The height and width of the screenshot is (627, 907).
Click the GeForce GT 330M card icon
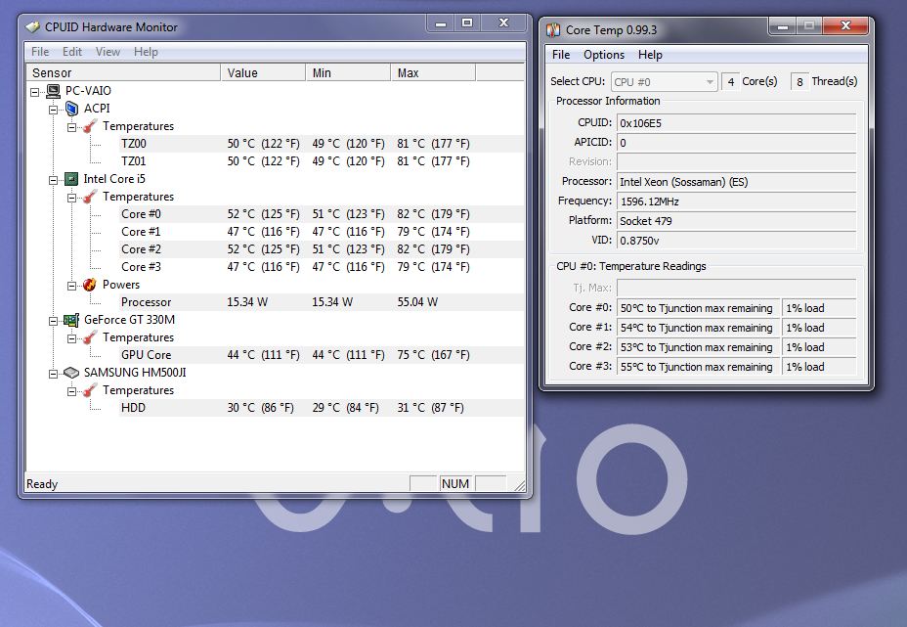[71, 320]
